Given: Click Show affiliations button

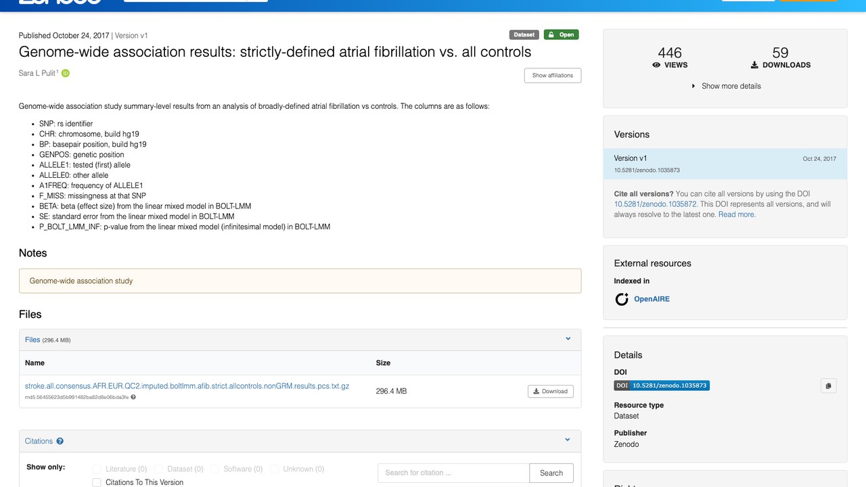Looking at the screenshot, I should pos(553,76).
